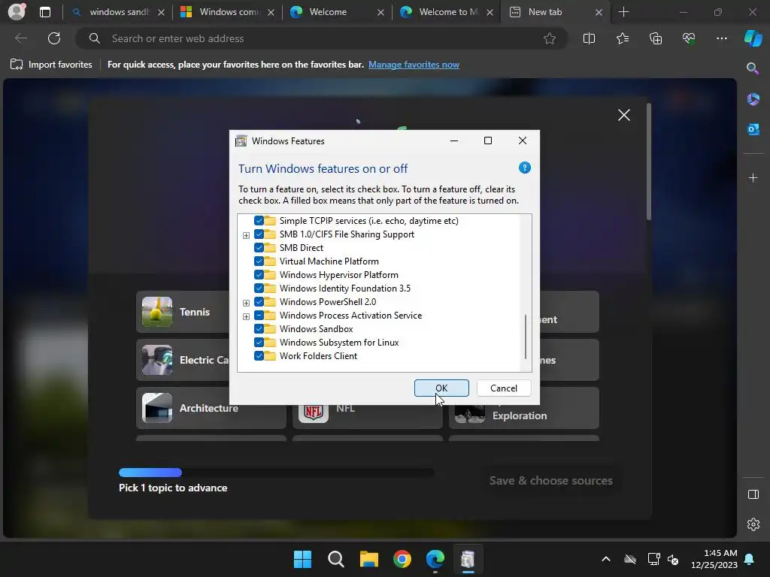
Task: Open File Explorer from taskbar
Action: [x=368, y=559]
